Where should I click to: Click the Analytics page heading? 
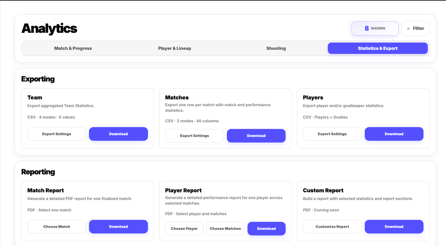point(49,29)
